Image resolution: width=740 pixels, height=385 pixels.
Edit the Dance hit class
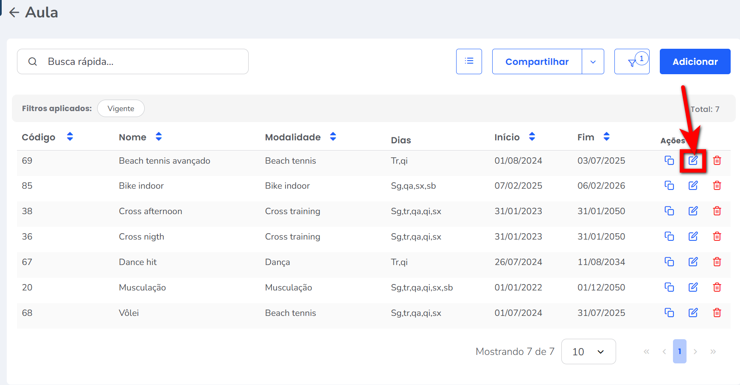[x=693, y=262]
